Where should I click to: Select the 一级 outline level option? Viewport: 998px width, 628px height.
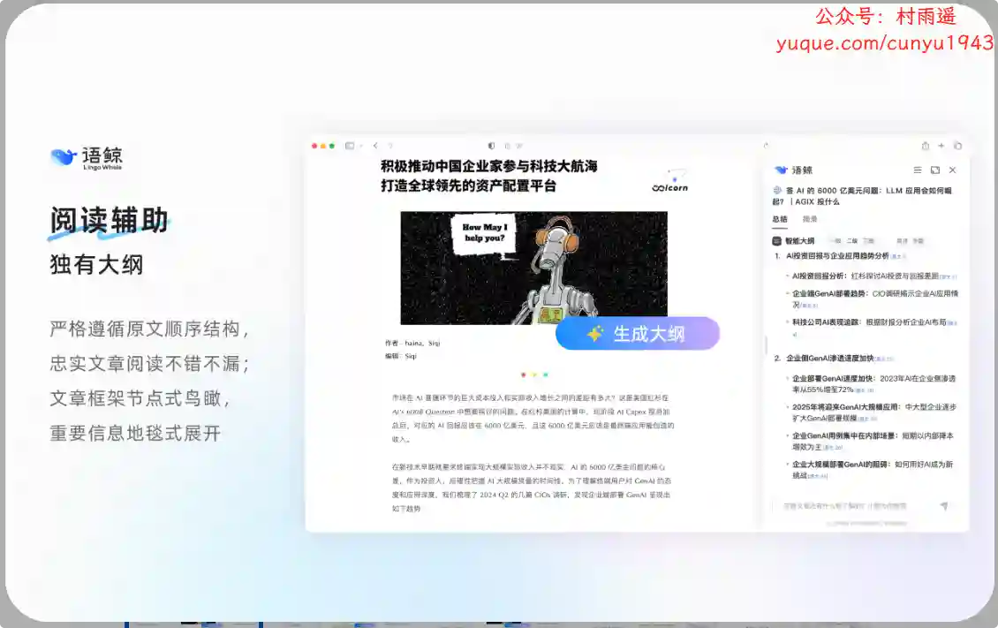pos(835,241)
